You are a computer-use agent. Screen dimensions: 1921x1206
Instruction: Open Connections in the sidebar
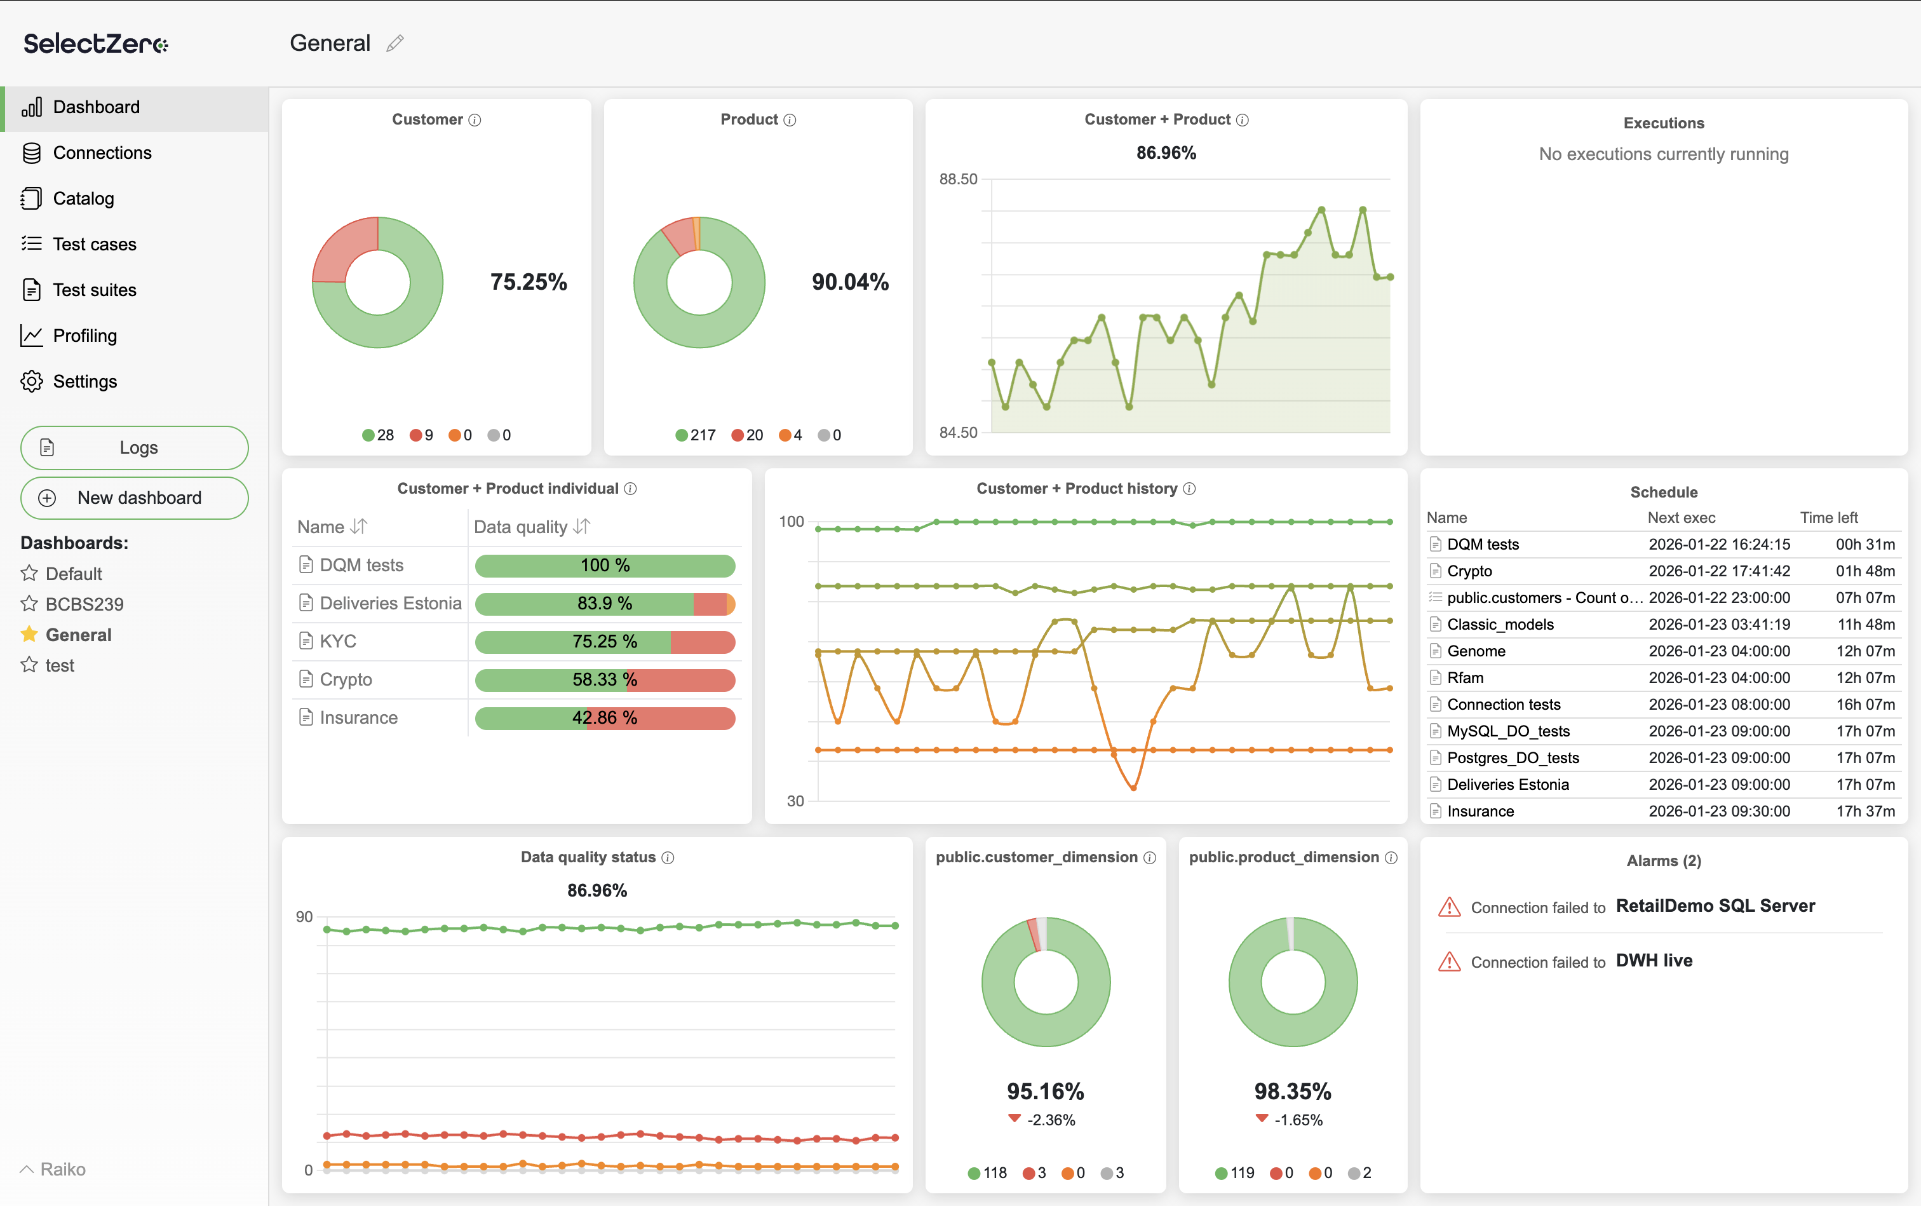[x=102, y=153]
